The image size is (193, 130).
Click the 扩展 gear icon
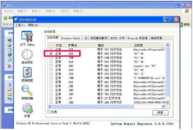[27, 109]
